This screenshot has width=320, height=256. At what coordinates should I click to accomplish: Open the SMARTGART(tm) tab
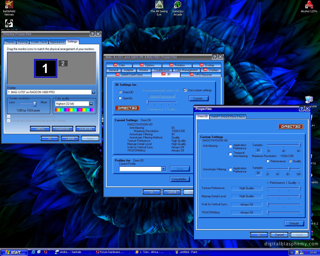click(x=129, y=74)
